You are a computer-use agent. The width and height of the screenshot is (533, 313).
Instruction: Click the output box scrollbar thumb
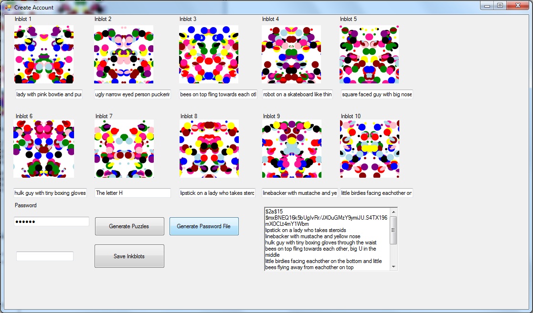394,230
